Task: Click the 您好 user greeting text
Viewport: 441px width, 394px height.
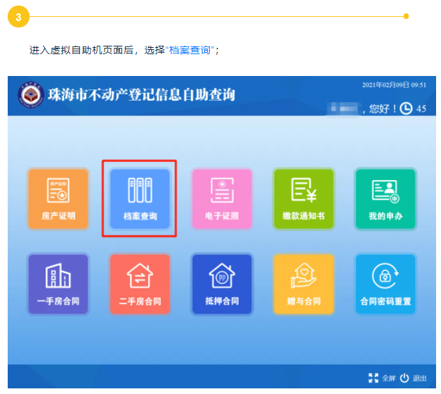Action: [381, 108]
